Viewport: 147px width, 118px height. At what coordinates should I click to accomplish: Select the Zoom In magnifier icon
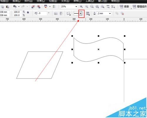(x=81, y=6)
